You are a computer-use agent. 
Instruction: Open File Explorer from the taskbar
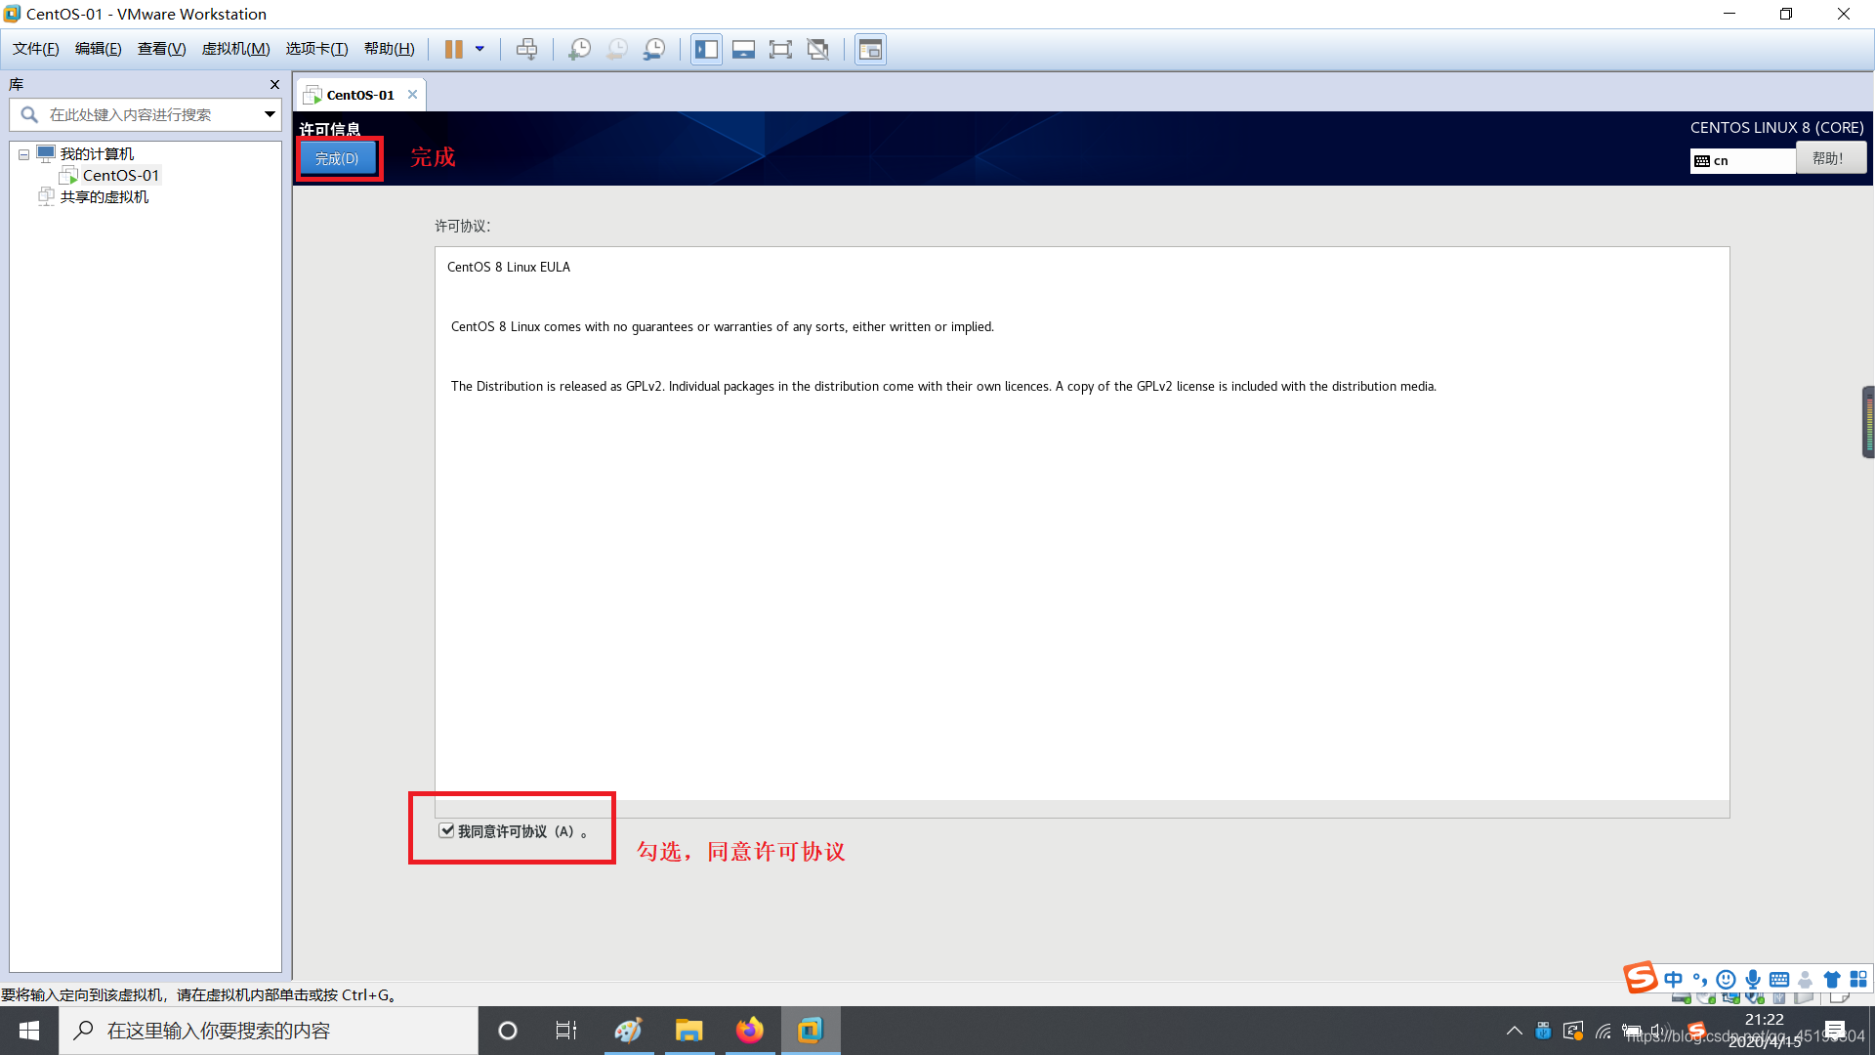(x=689, y=1031)
